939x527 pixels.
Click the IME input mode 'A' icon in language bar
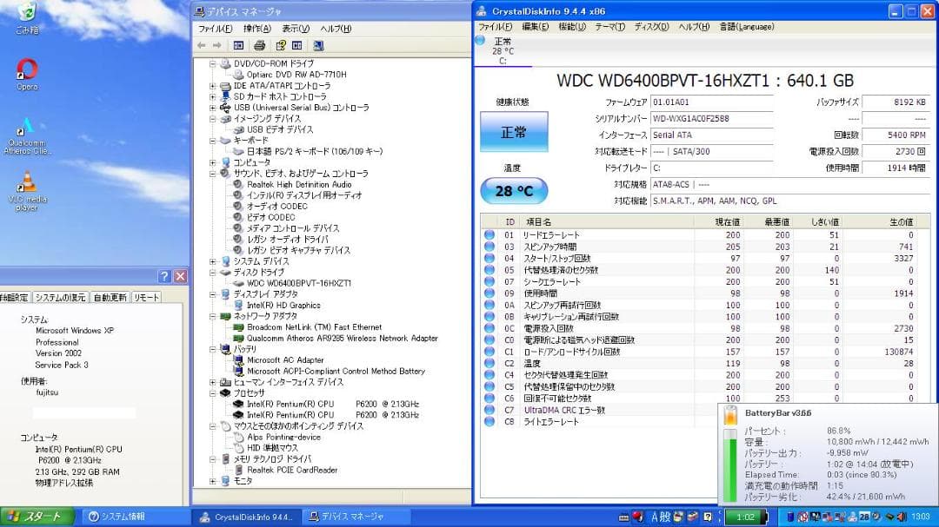tap(655, 517)
